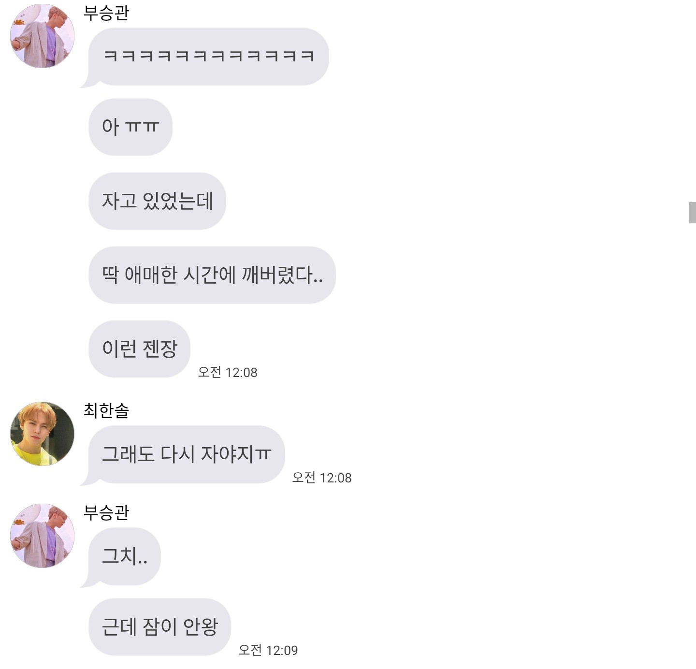The image size is (696, 669).
Task: Click the sender name 최한솔
Action: coord(106,410)
